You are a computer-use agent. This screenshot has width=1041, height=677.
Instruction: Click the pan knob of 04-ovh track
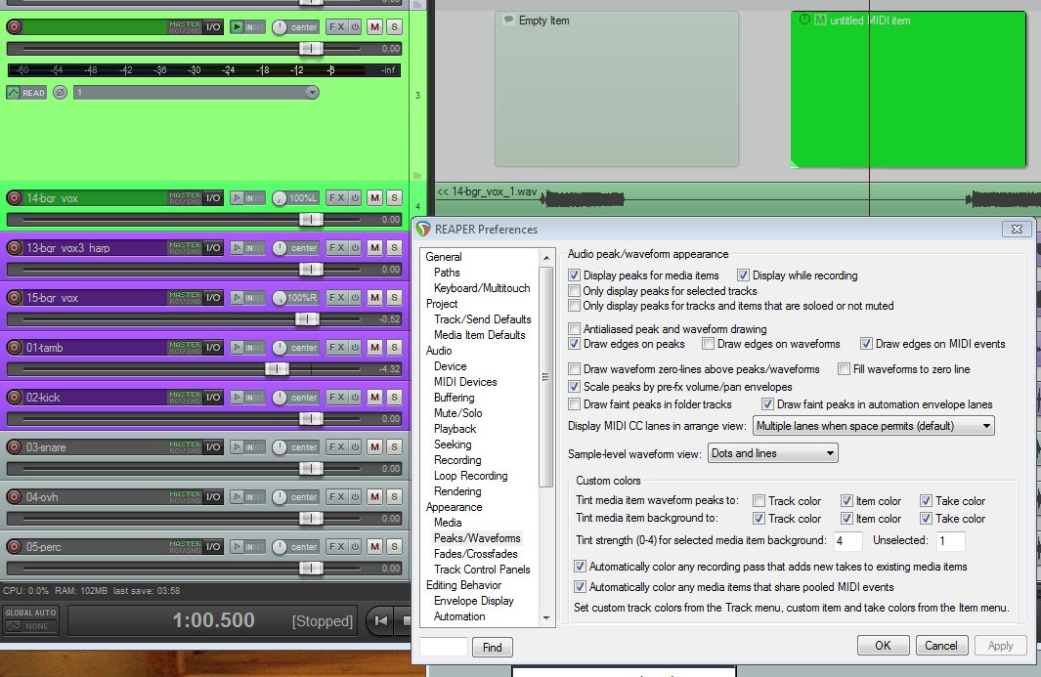[280, 496]
